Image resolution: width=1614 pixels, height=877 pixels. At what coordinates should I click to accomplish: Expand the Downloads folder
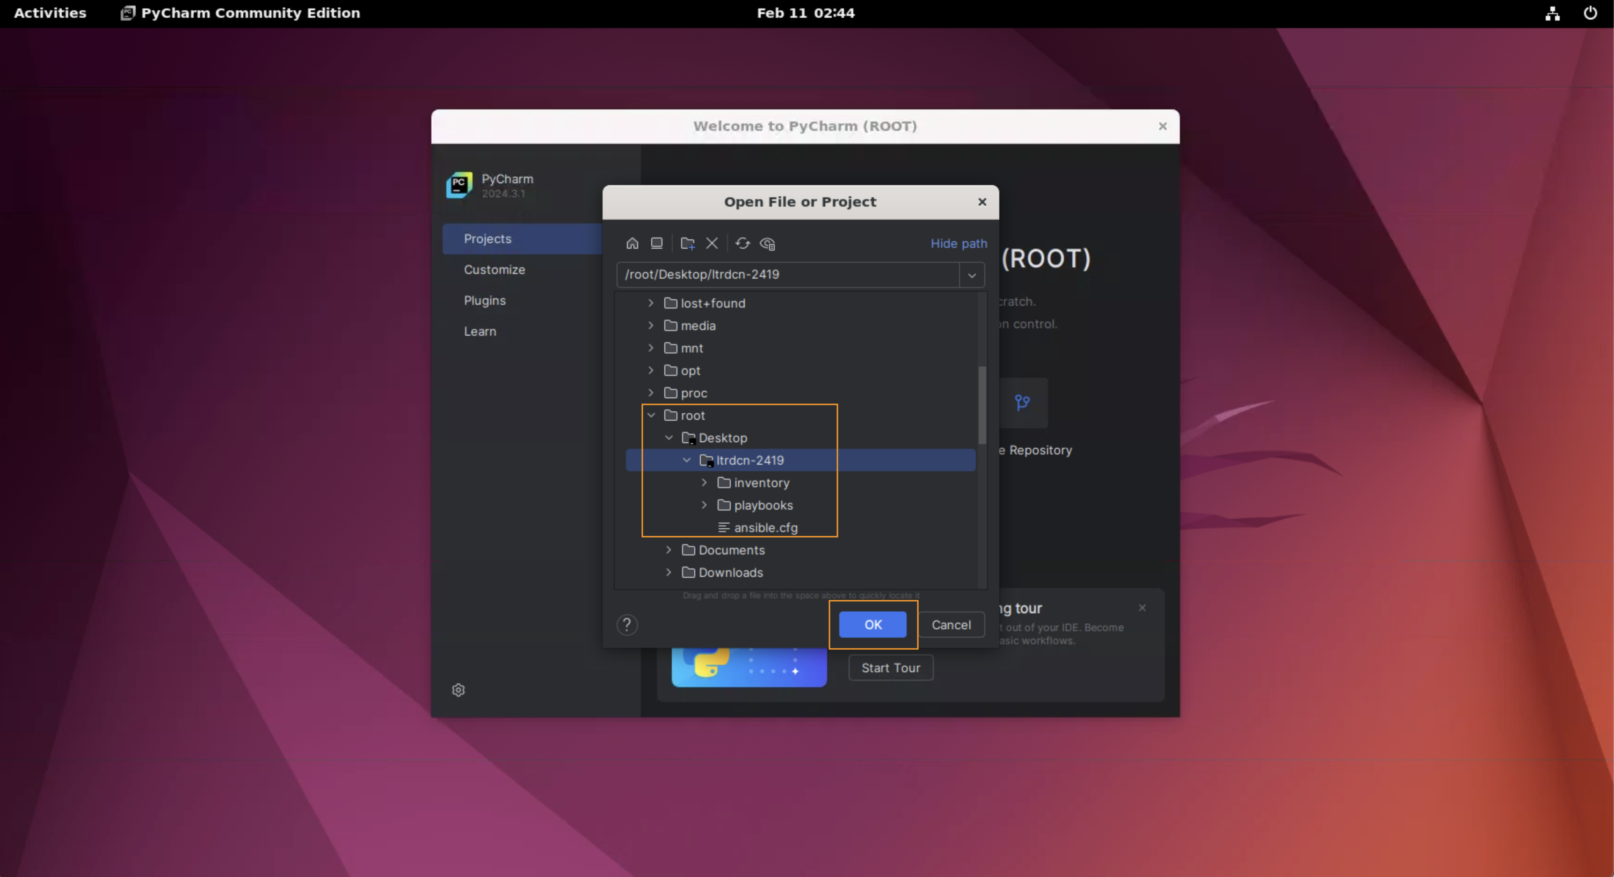click(669, 573)
